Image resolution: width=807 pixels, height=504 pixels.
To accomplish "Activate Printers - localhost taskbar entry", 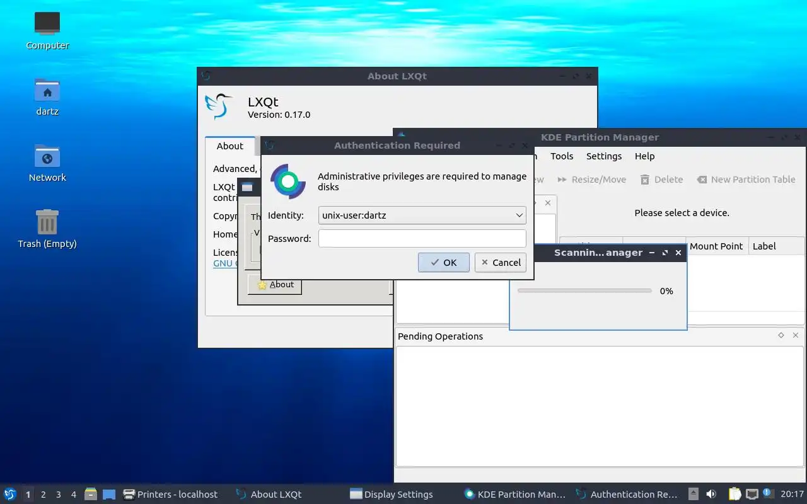I will coord(171,494).
